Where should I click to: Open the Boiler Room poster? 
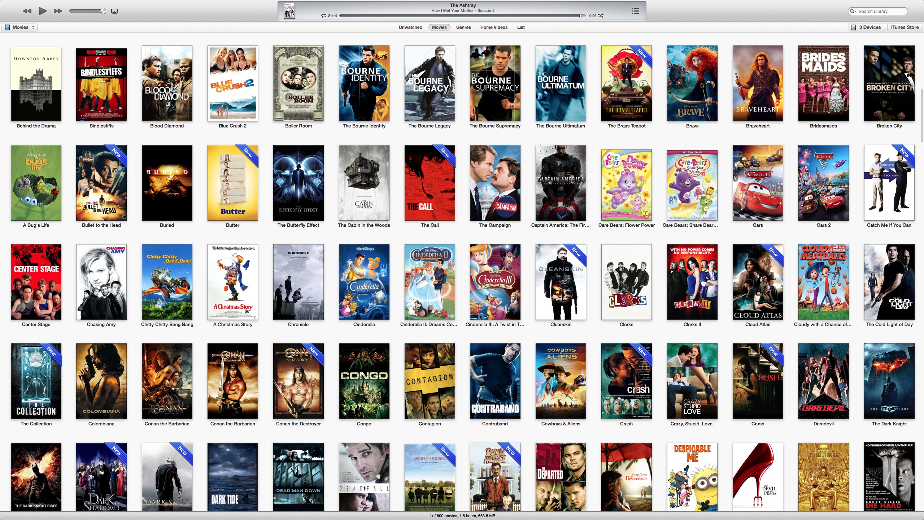298,83
